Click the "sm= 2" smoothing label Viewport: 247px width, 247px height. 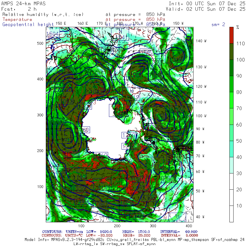pyautogui.click(x=218, y=24)
